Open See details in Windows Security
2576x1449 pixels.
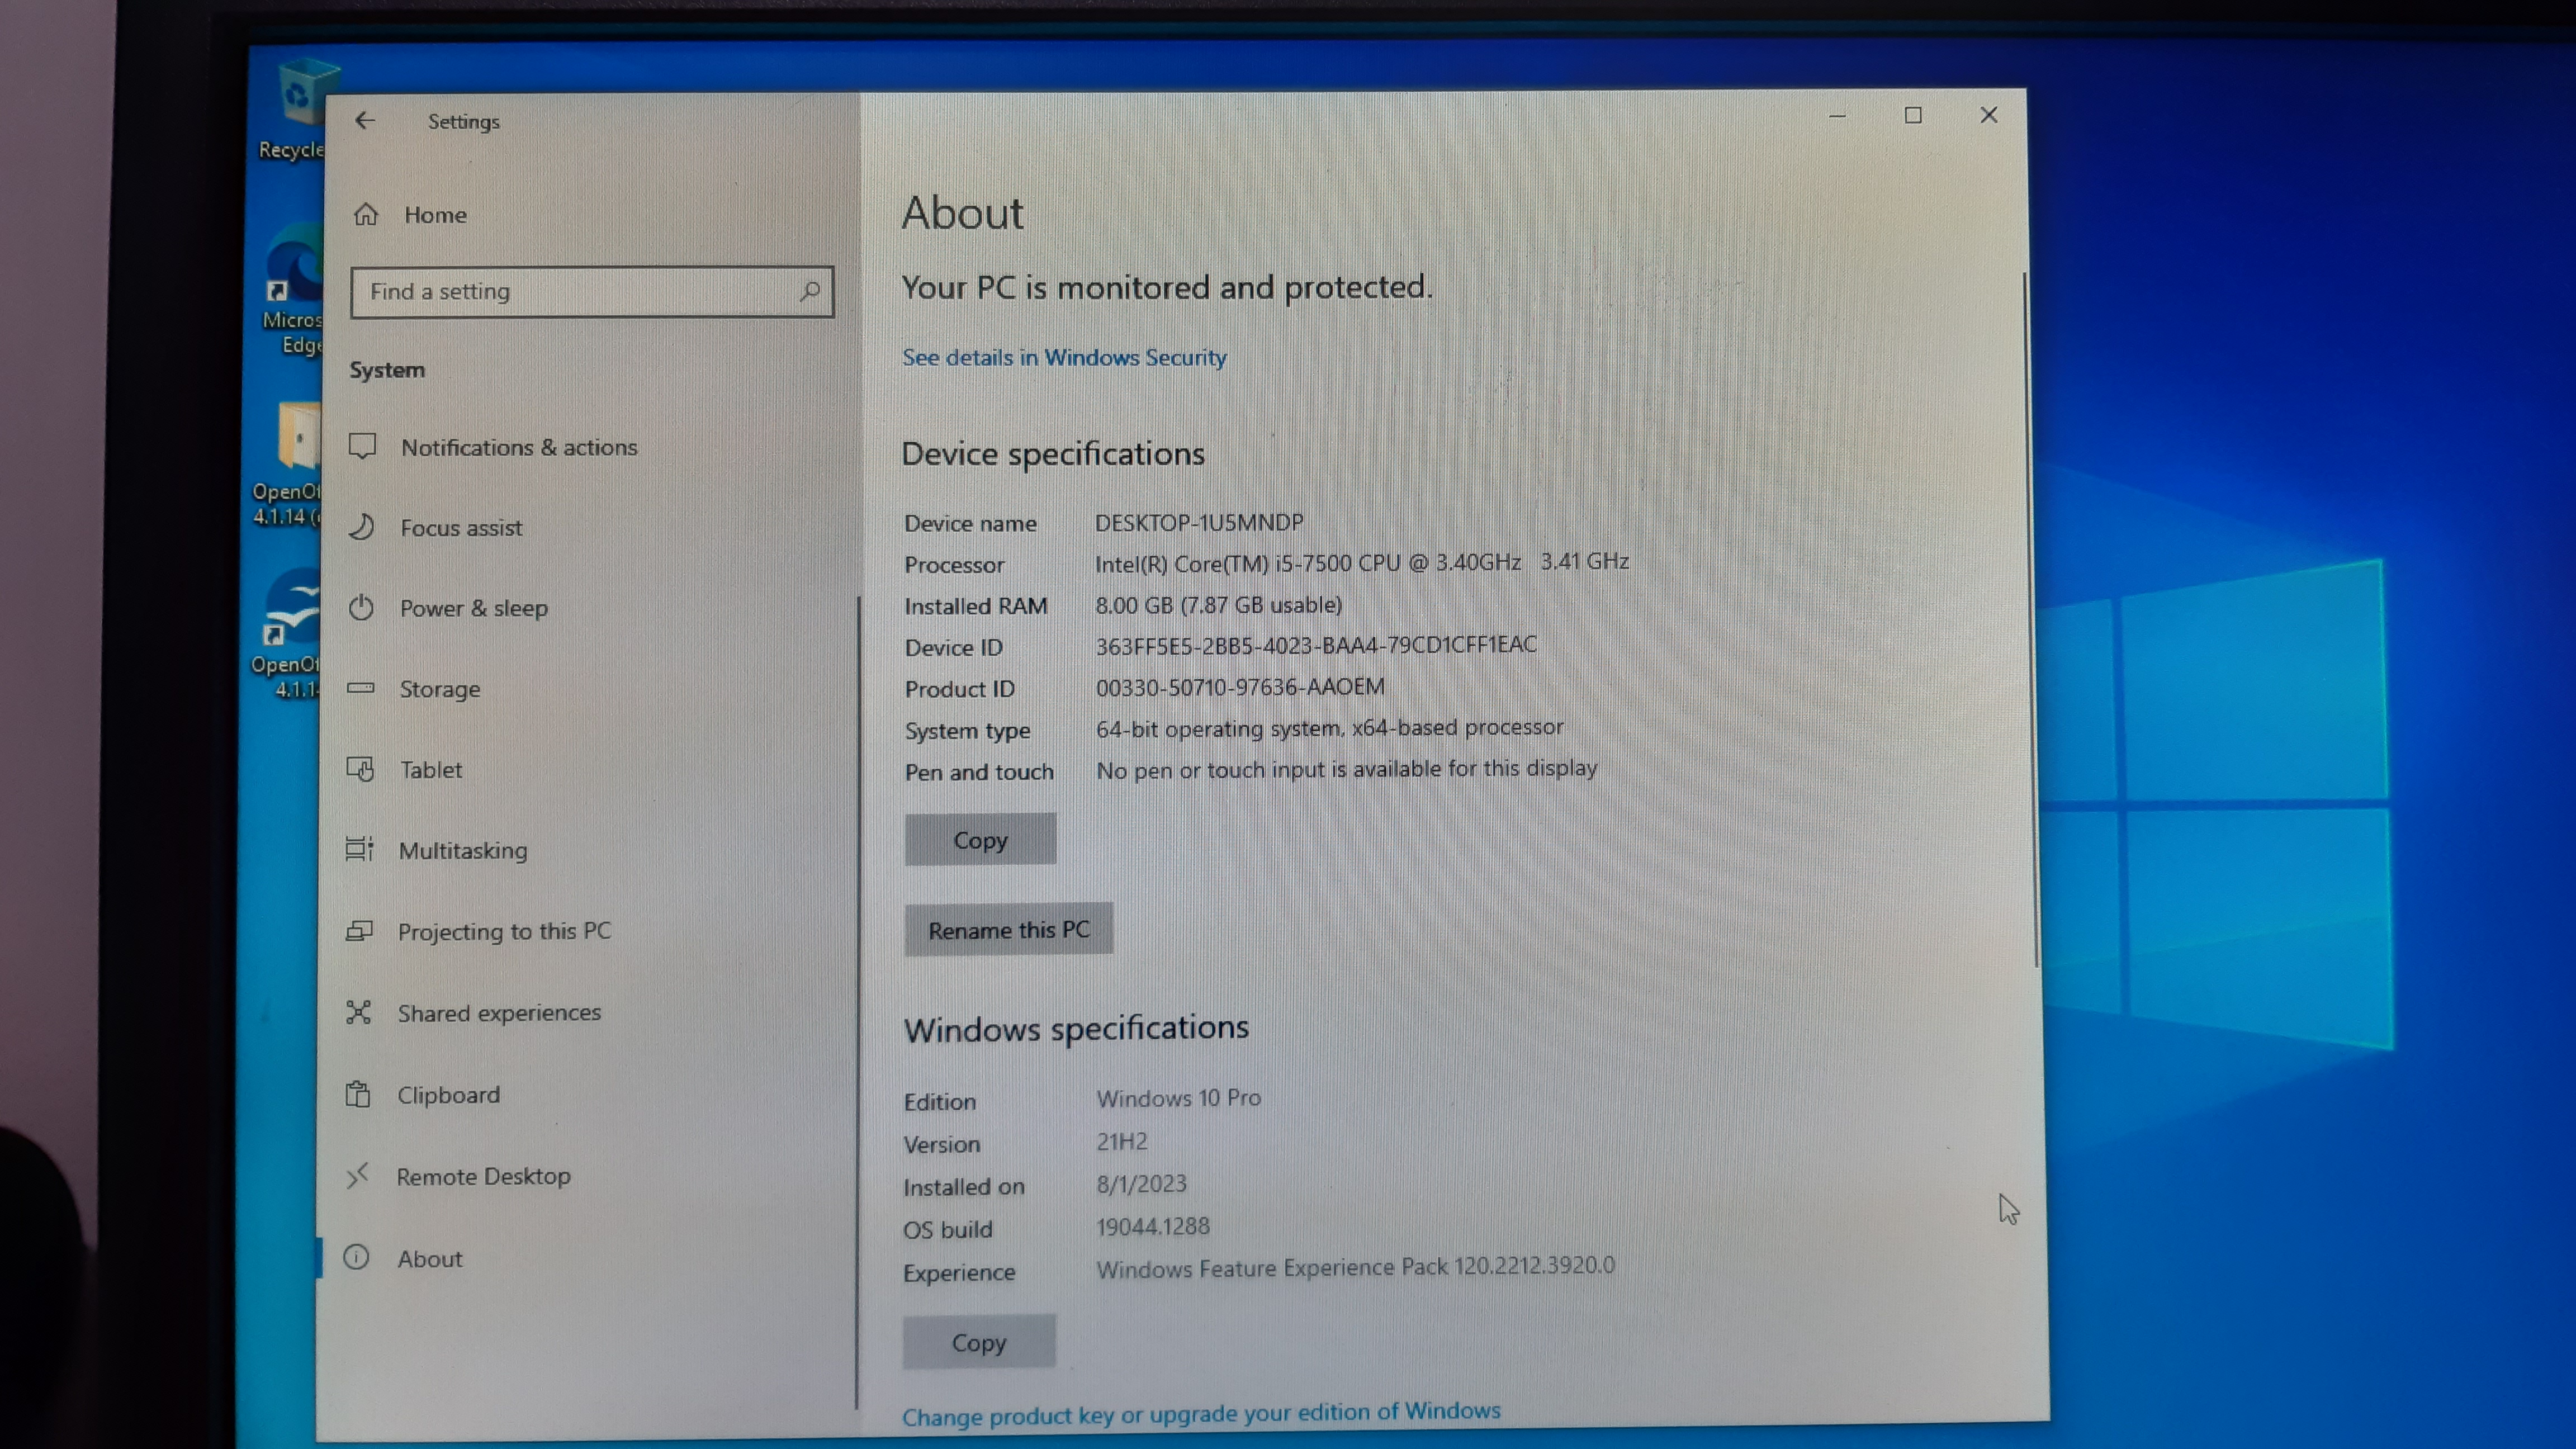[x=1063, y=358]
